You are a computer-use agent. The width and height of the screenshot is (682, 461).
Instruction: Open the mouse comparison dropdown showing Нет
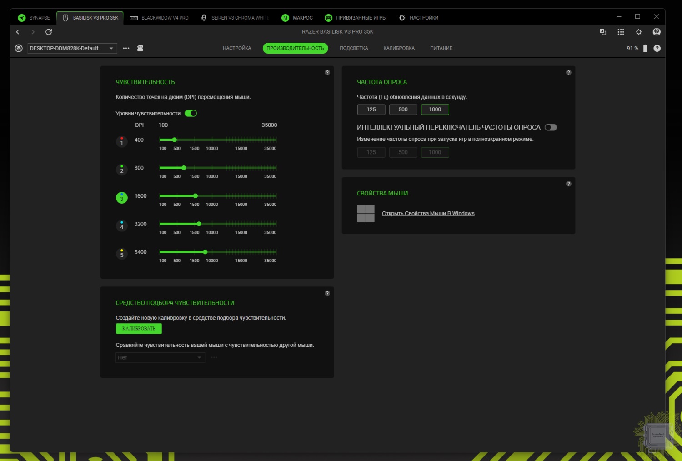click(160, 357)
